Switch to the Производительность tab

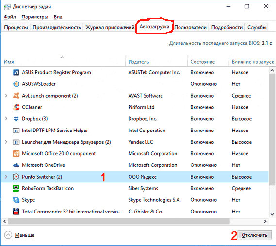pyautogui.click(x=56, y=27)
